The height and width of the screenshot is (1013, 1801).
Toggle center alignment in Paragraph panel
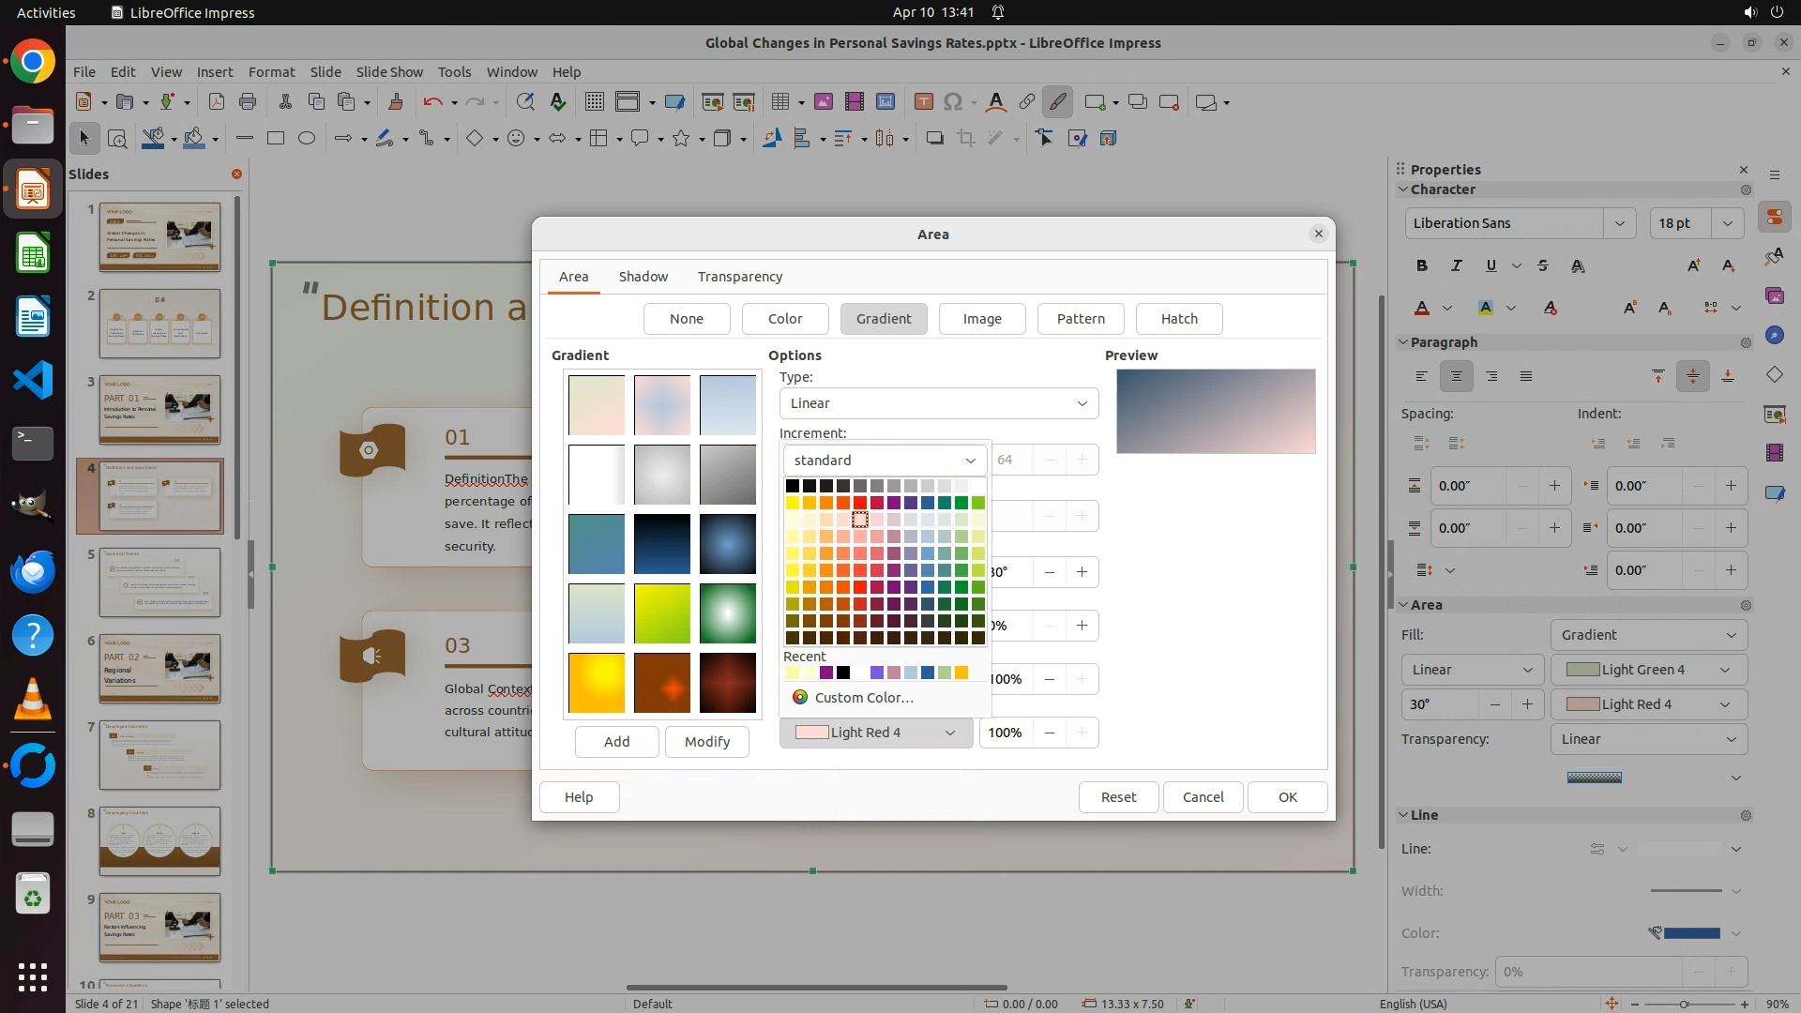pos(1457,376)
